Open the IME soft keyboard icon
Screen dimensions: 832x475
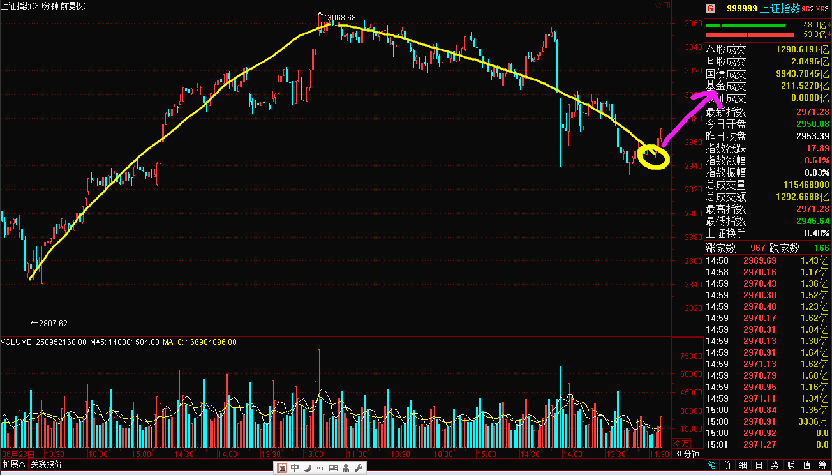333,469
